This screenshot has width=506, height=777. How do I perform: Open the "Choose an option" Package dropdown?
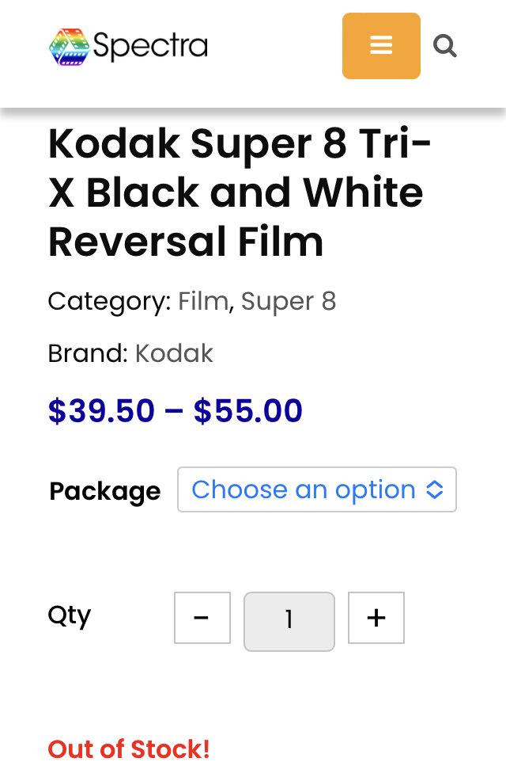(316, 489)
